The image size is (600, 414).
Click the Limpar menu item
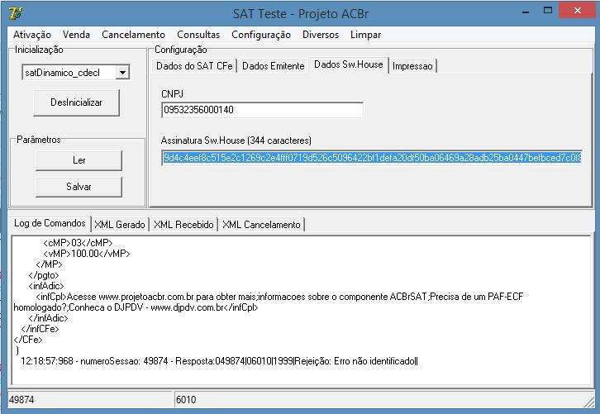[x=365, y=35]
